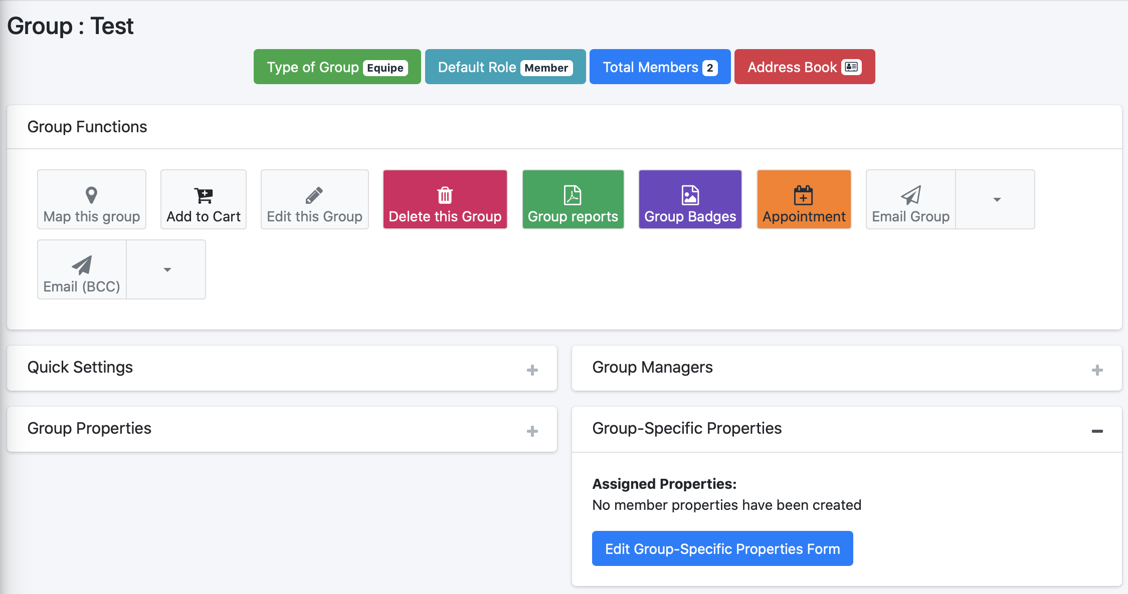Click the Type of Group Equipe label

(x=337, y=67)
